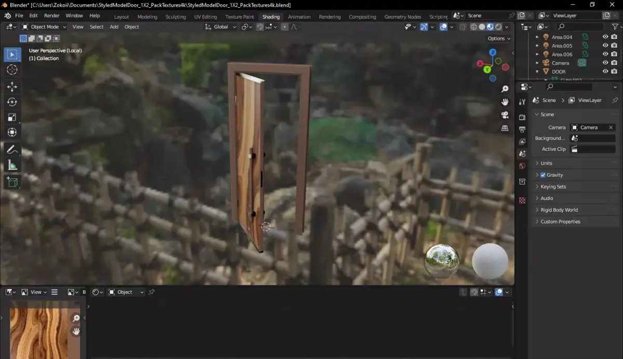
Task: Open the Object Mode dropdown
Action: coord(44,27)
